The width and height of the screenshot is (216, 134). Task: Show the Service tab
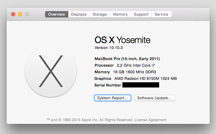pos(162,14)
